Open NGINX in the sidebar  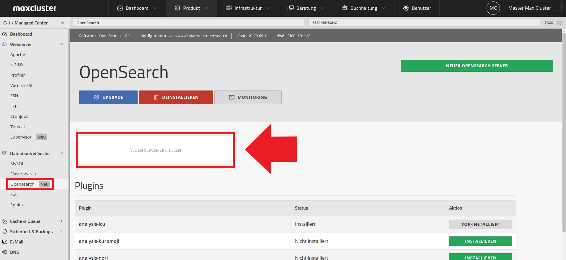click(17, 65)
